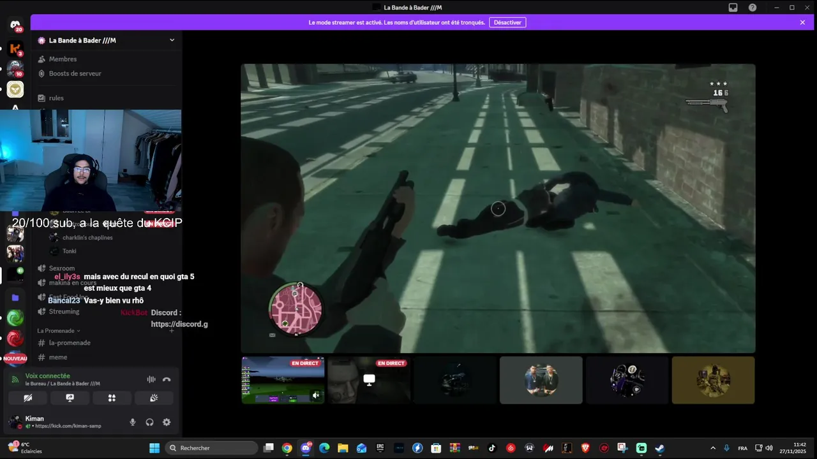Open first live stream thumbnail
This screenshot has height=459, width=817.
283,380
